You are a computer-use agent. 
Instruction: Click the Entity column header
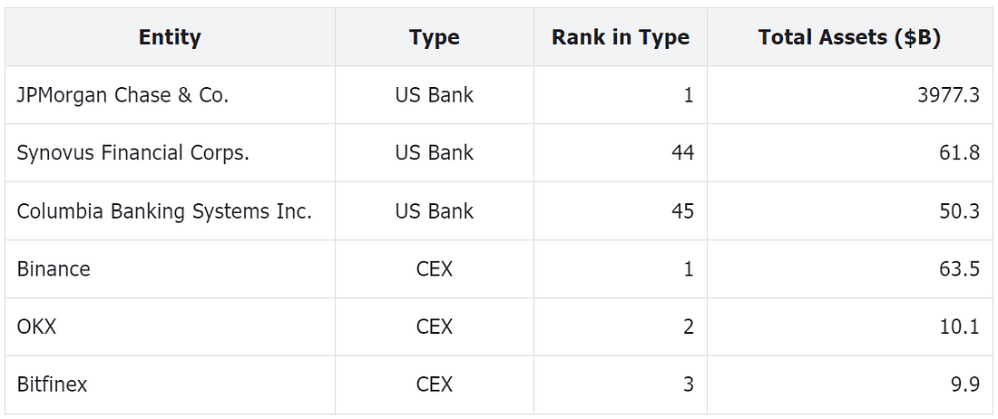tap(170, 37)
